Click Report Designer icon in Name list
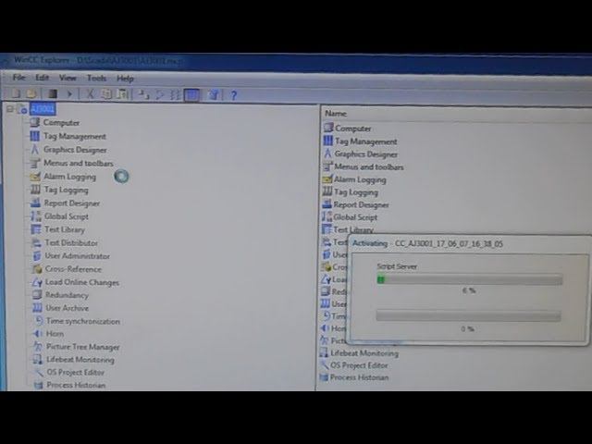 [x=327, y=204]
